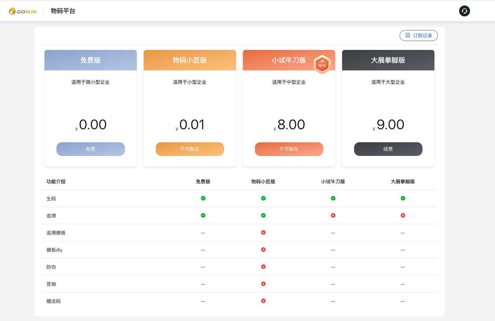
Task: Click the 免费 button in 免费版 card
Action: [91, 149]
